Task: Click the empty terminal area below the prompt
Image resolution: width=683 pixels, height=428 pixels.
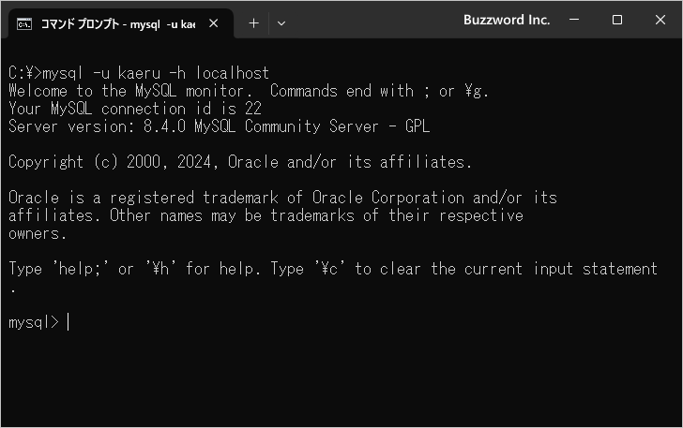Action: [x=341, y=378]
